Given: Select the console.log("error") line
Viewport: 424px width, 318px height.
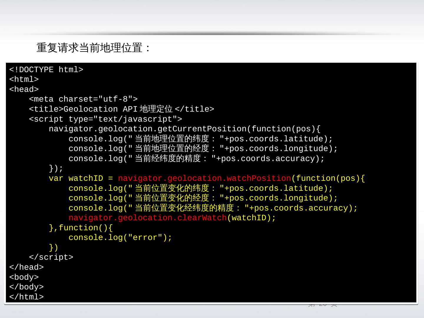Looking at the screenshot, I should (x=120, y=238).
